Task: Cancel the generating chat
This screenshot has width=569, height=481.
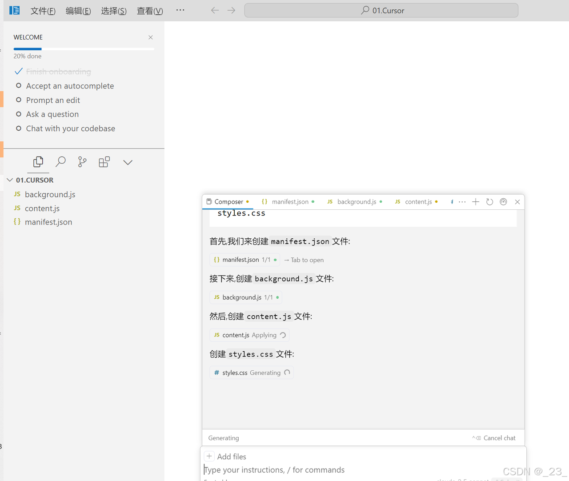Action: (494, 438)
